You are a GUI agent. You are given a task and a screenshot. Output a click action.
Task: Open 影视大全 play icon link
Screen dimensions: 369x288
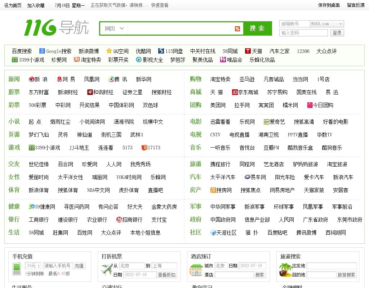[x=150, y=60]
